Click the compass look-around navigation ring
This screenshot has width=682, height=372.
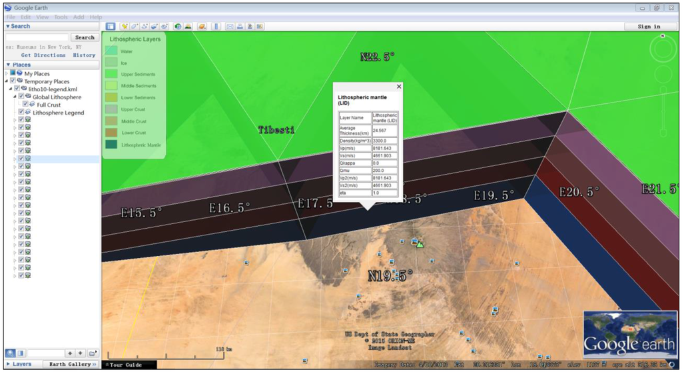[x=663, y=50]
